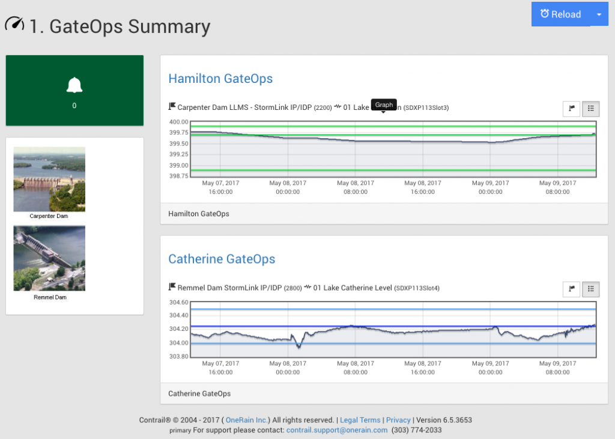This screenshot has height=439, width=615.
Task: Open the Hamilton GateOps heading link
Action: point(220,79)
